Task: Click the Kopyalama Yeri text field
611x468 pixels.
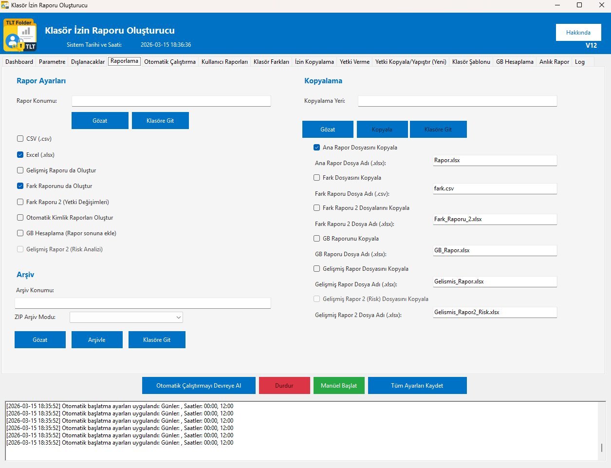Action: (x=457, y=101)
